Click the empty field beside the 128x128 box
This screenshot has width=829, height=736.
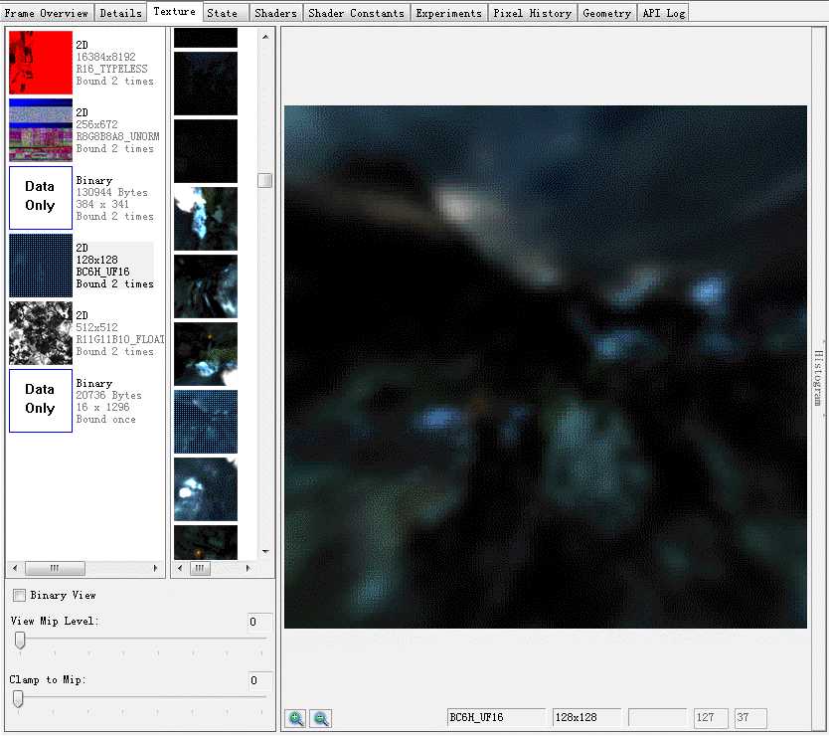tap(657, 718)
